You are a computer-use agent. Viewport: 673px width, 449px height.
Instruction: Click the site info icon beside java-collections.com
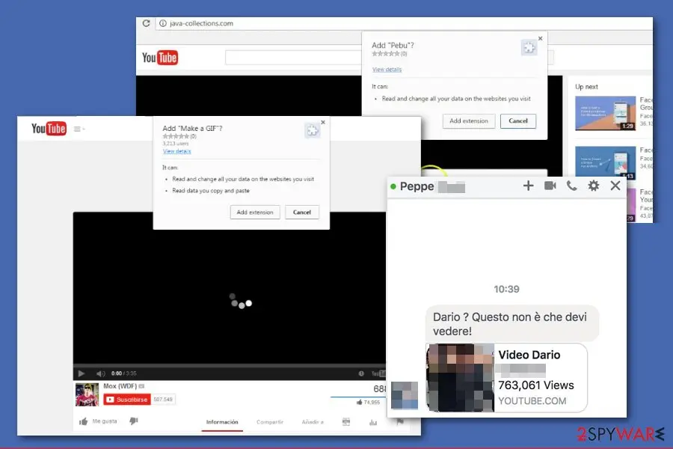(x=163, y=23)
